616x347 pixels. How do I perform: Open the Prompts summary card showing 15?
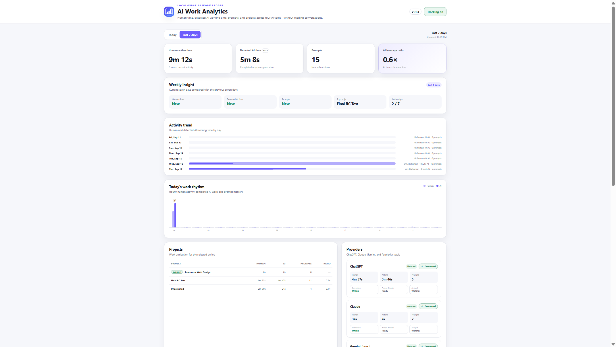(341, 59)
